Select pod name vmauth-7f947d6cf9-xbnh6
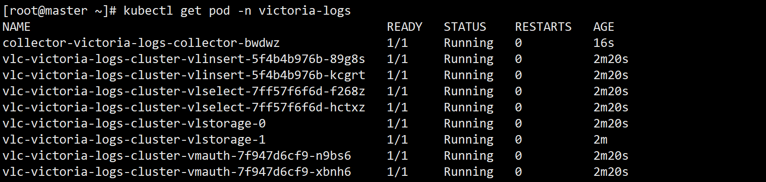 point(177,172)
